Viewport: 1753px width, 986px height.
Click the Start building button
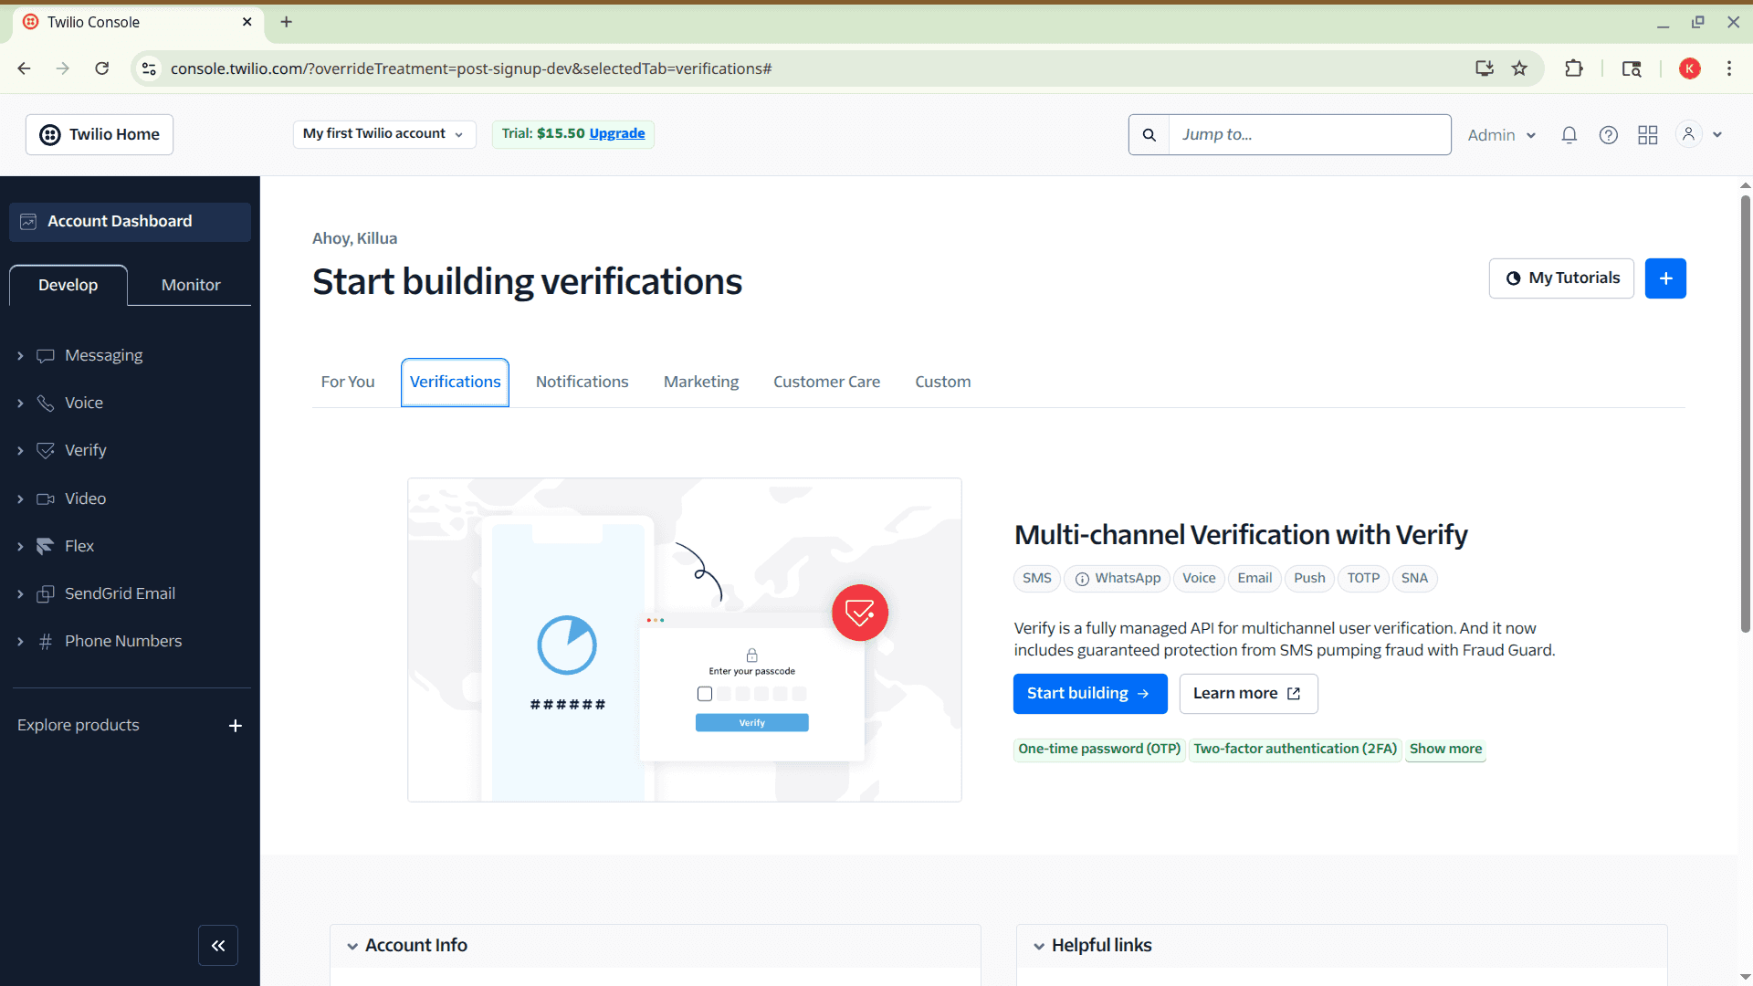pyautogui.click(x=1089, y=694)
